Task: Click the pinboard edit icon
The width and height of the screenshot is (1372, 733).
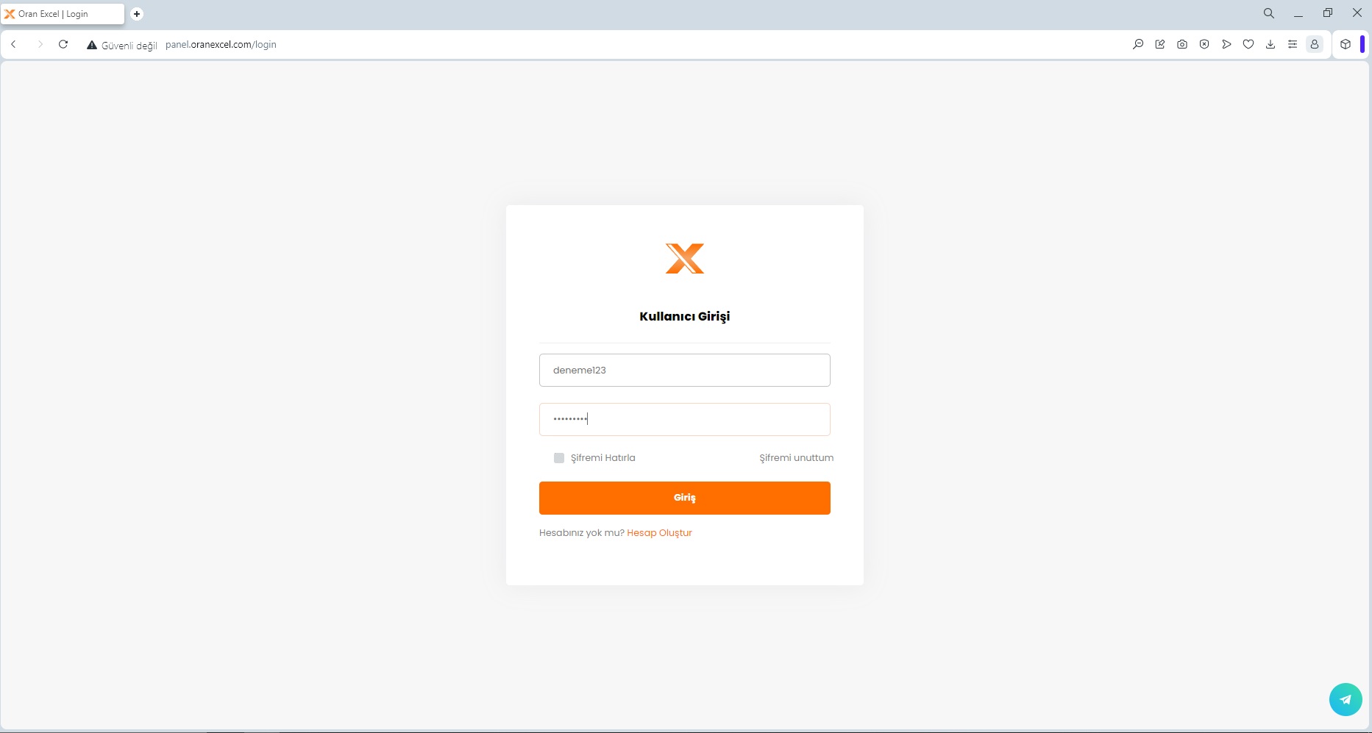Action: [1160, 44]
